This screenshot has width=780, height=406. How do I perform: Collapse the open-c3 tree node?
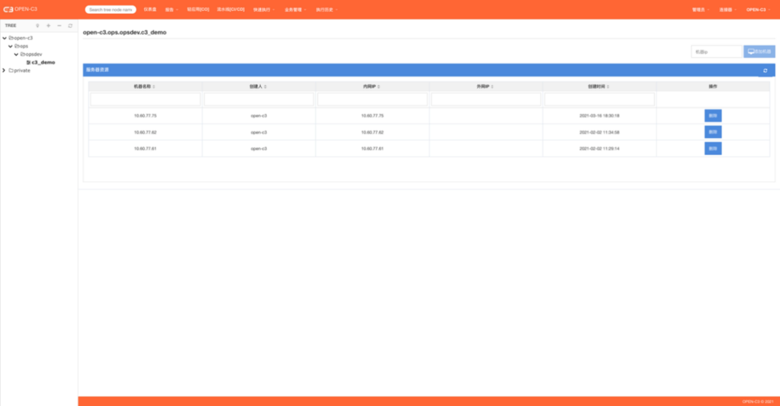click(5, 38)
